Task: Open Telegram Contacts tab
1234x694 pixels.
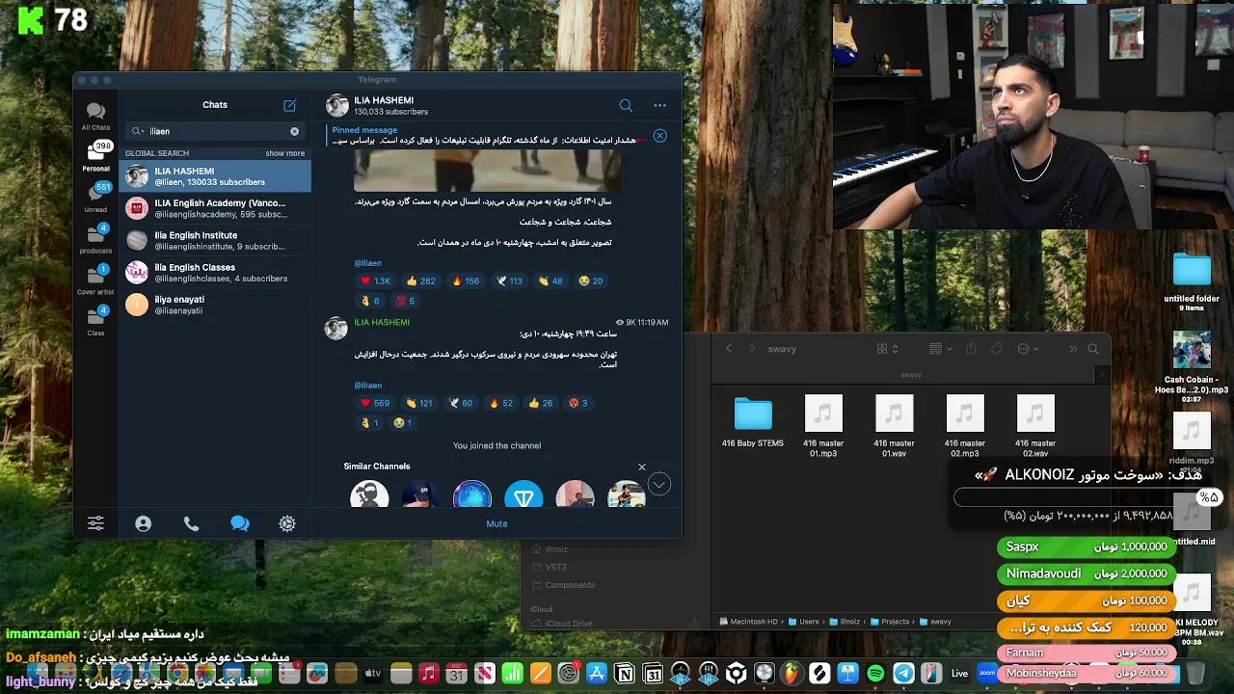Action: [143, 523]
